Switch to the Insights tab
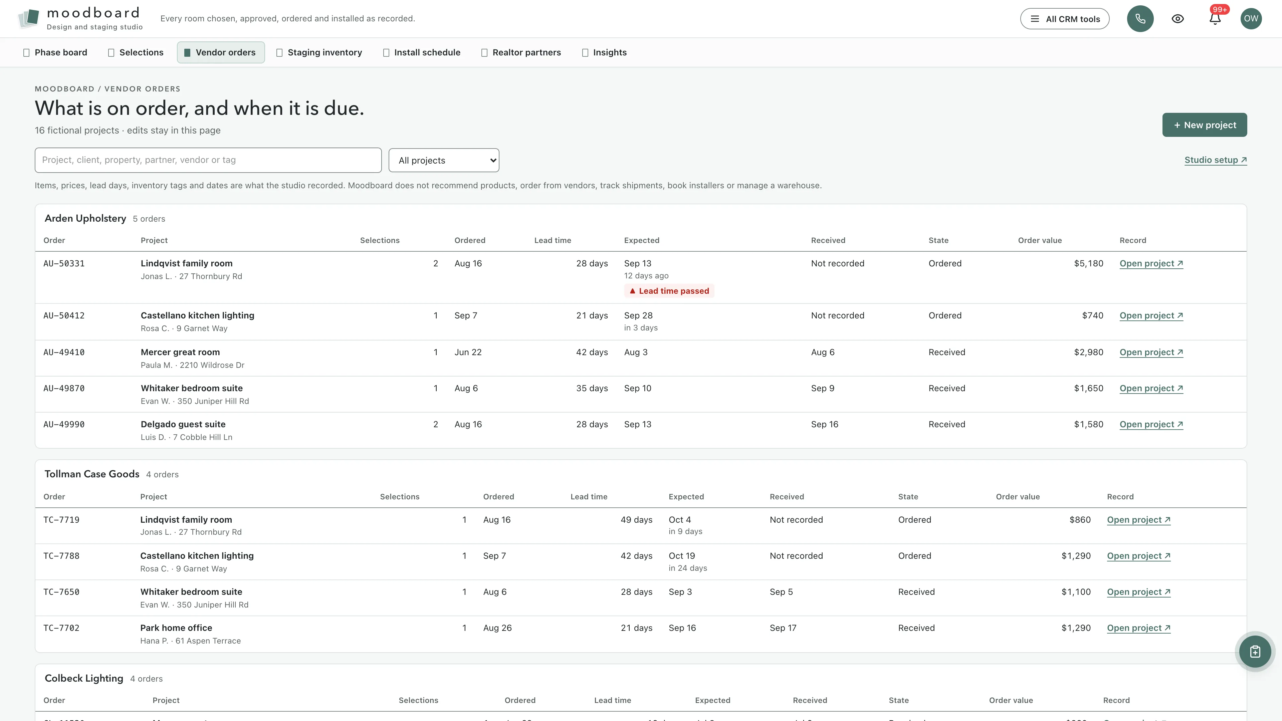 (604, 52)
